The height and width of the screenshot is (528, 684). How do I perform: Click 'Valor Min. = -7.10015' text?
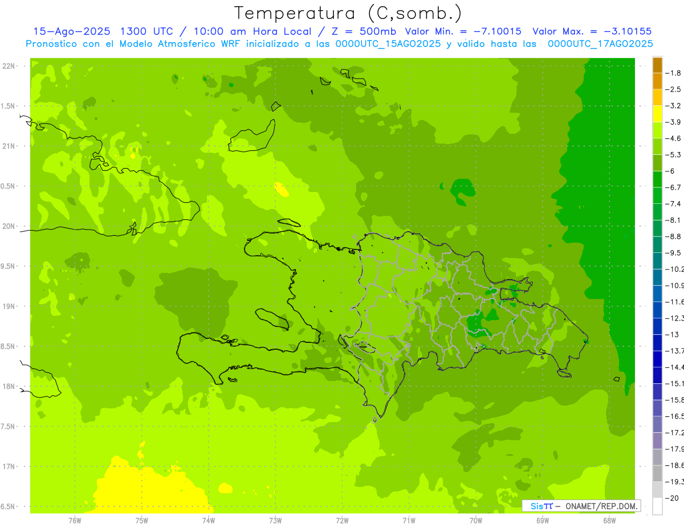click(x=464, y=32)
